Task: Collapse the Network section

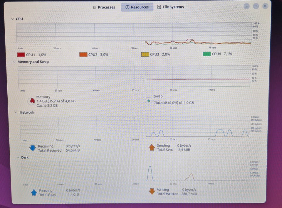Action: 16,112
